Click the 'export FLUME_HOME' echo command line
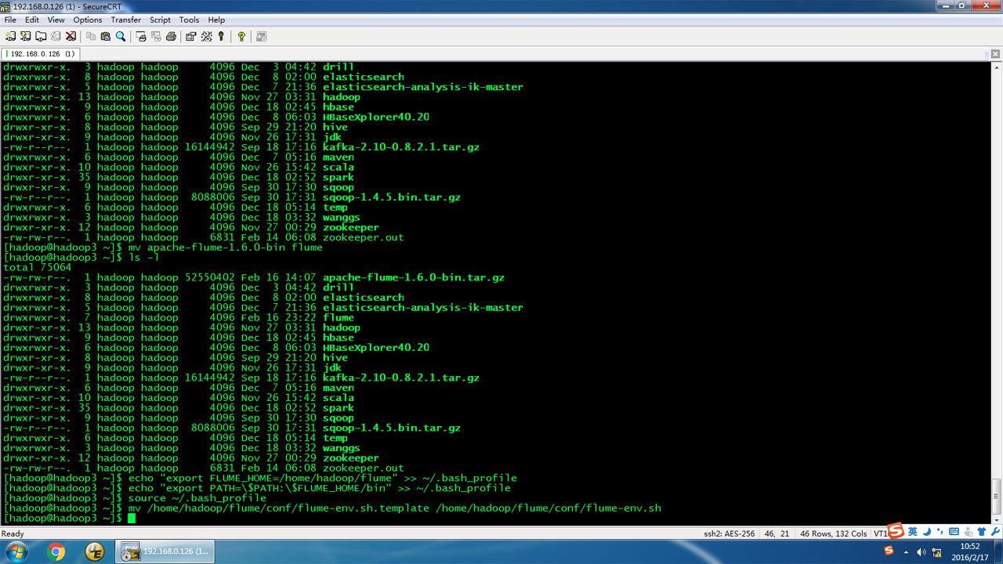This screenshot has width=1003, height=564. [323, 478]
